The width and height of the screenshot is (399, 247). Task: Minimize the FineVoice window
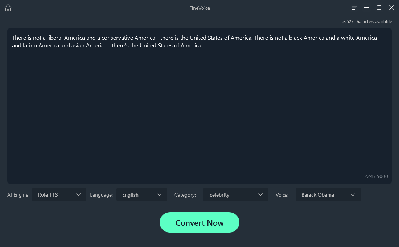pos(366,8)
